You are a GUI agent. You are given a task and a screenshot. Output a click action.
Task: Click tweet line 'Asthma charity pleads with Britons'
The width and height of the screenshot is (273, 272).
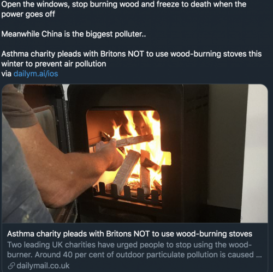(132, 54)
